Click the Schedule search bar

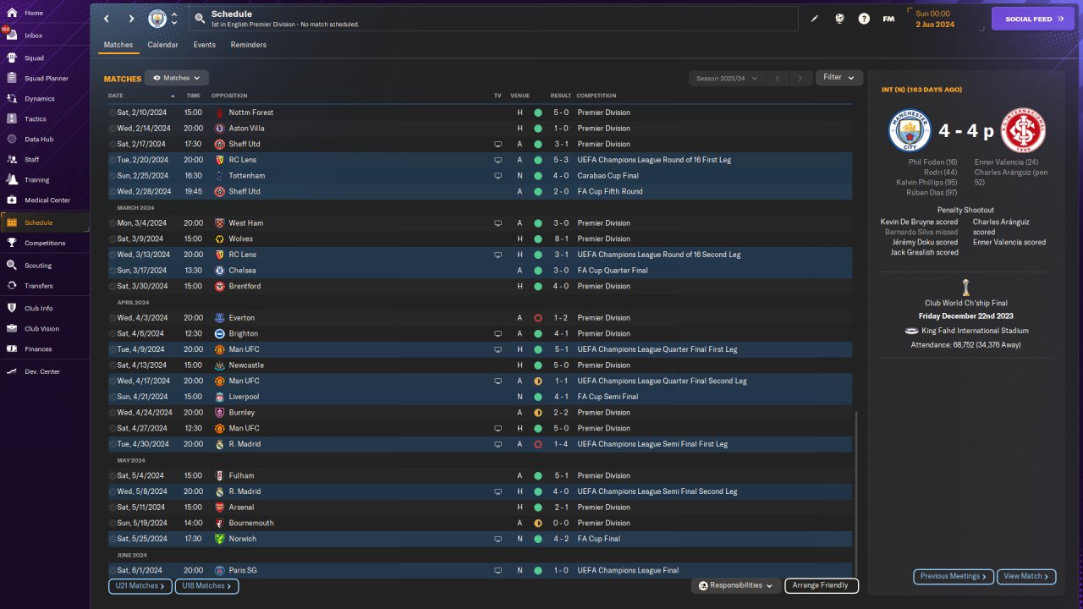click(492, 19)
